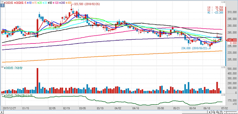Click the horizontal scrollbar right arrow
238x114 pixels.
pos(210,112)
